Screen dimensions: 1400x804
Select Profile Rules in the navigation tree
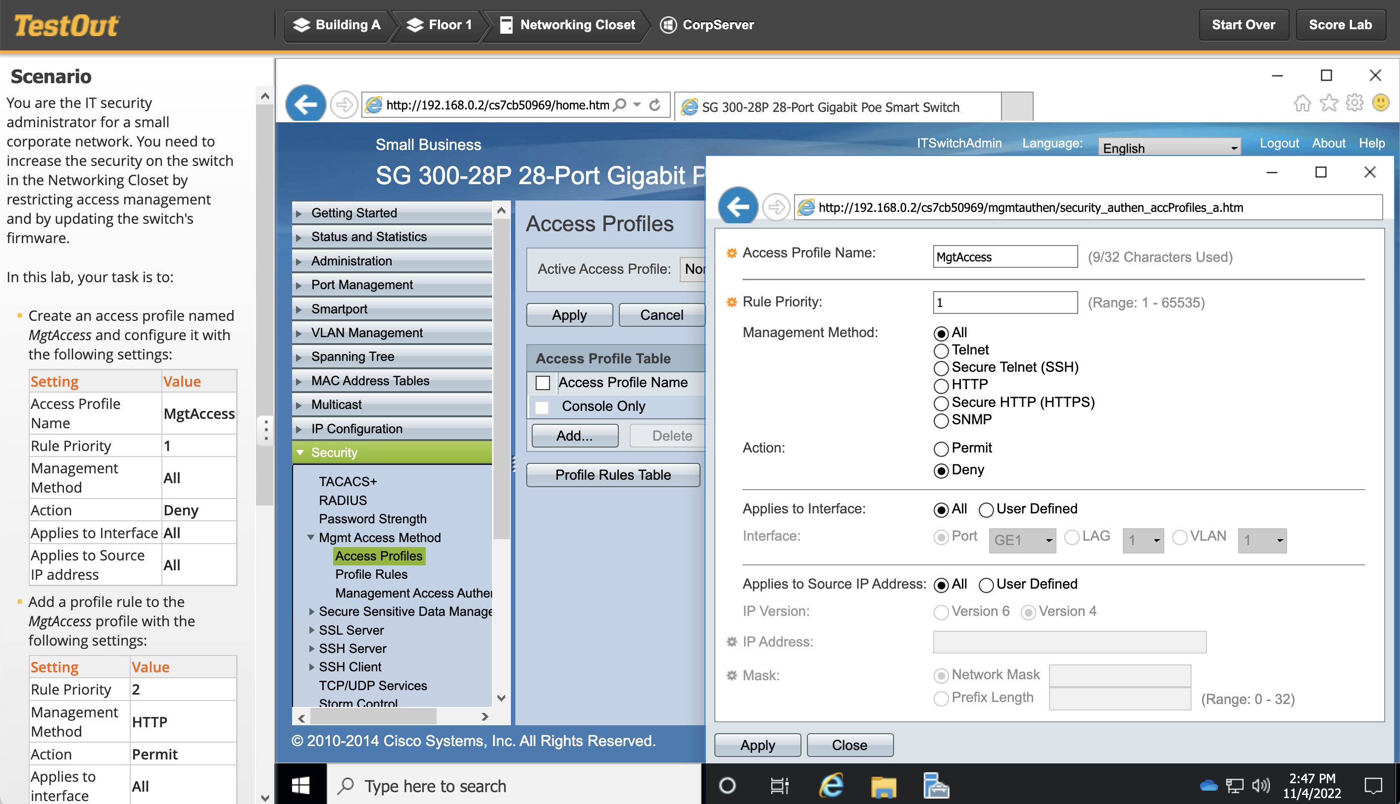tap(371, 574)
